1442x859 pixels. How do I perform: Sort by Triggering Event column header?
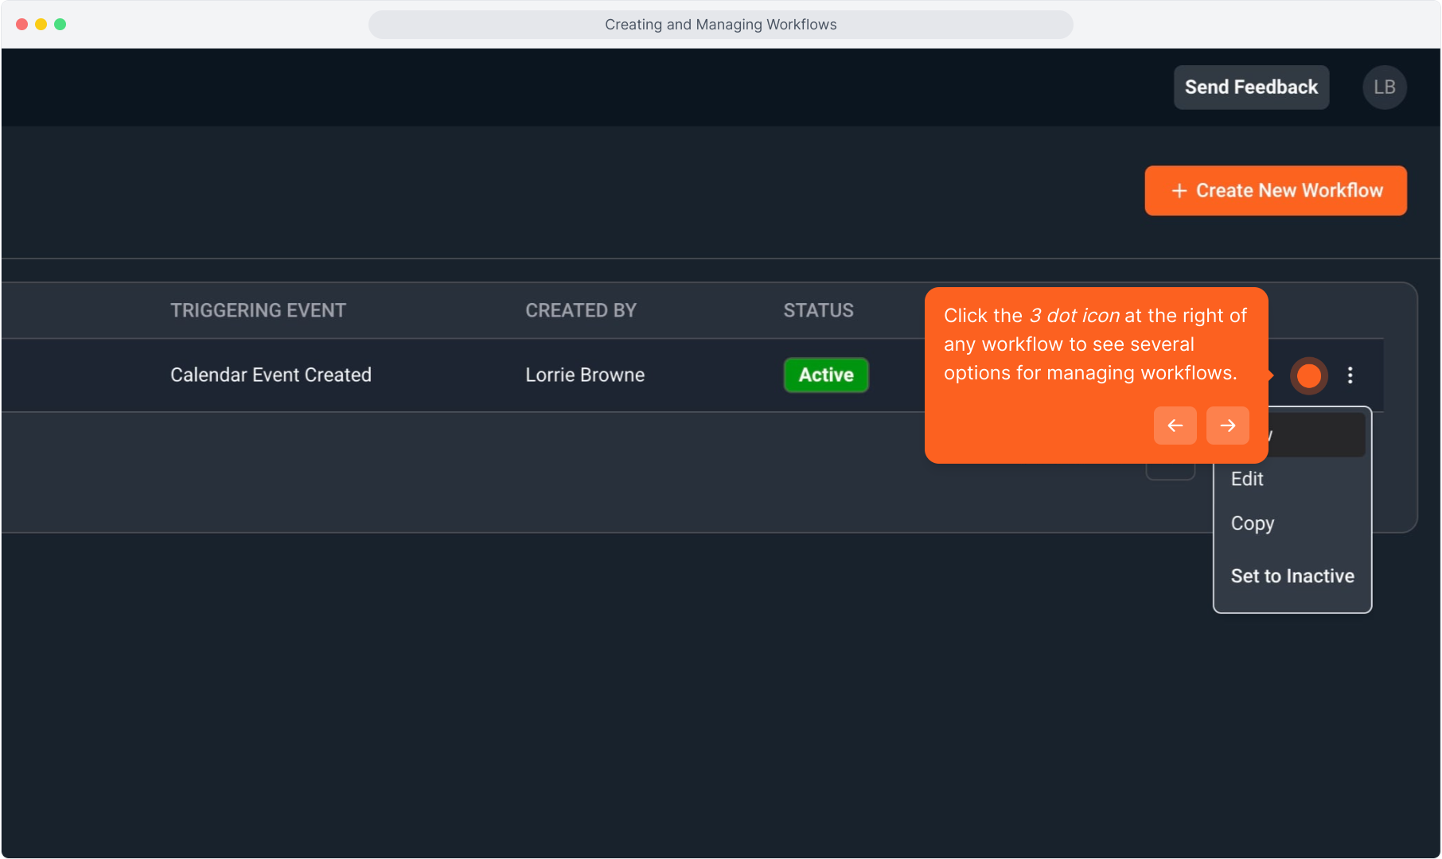click(x=258, y=310)
